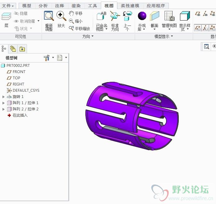The height and width of the screenshot is (204, 216).
Task: Open the tree show dropdown arrow
Action: tap(66, 58)
